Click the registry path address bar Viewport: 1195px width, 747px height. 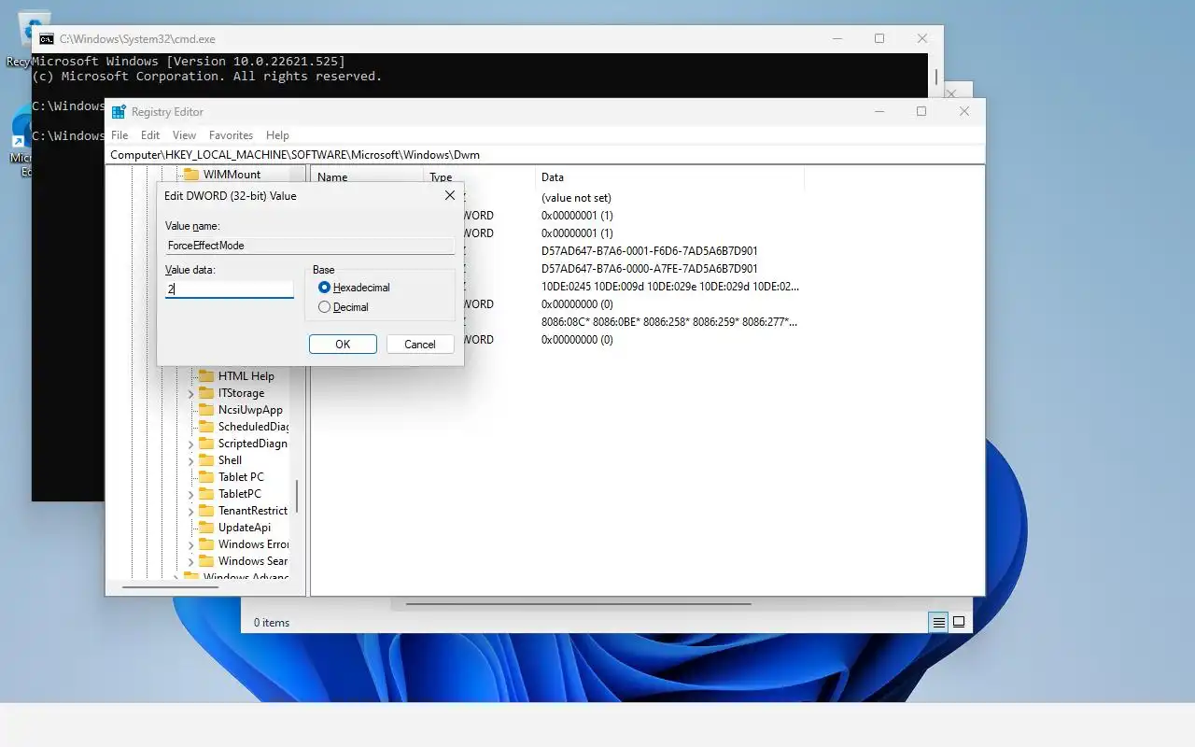point(546,155)
